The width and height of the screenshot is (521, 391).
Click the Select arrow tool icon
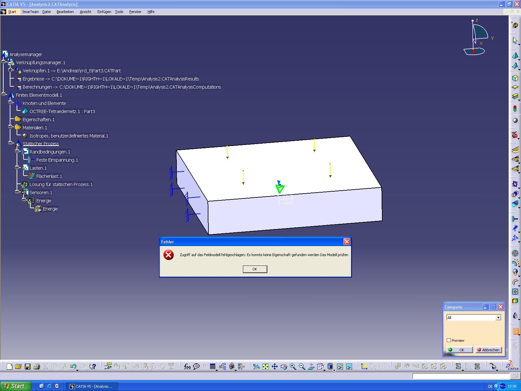click(x=515, y=40)
